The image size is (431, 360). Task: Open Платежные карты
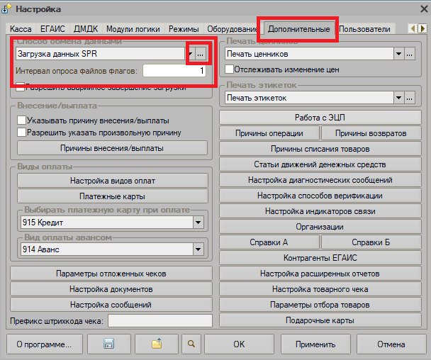coord(113,196)
